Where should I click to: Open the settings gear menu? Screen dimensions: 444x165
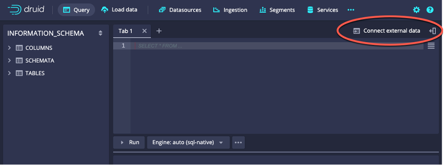[x=416, y=10]
